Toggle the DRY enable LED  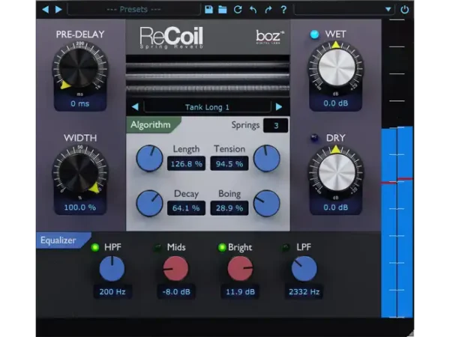(314, 138)
